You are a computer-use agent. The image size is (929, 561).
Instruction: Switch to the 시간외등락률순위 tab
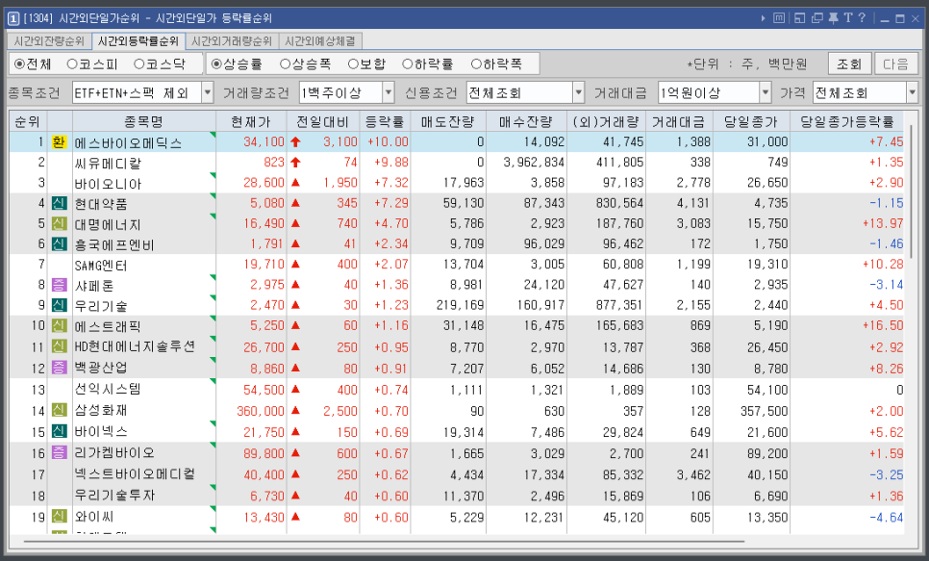click(138, 41)
